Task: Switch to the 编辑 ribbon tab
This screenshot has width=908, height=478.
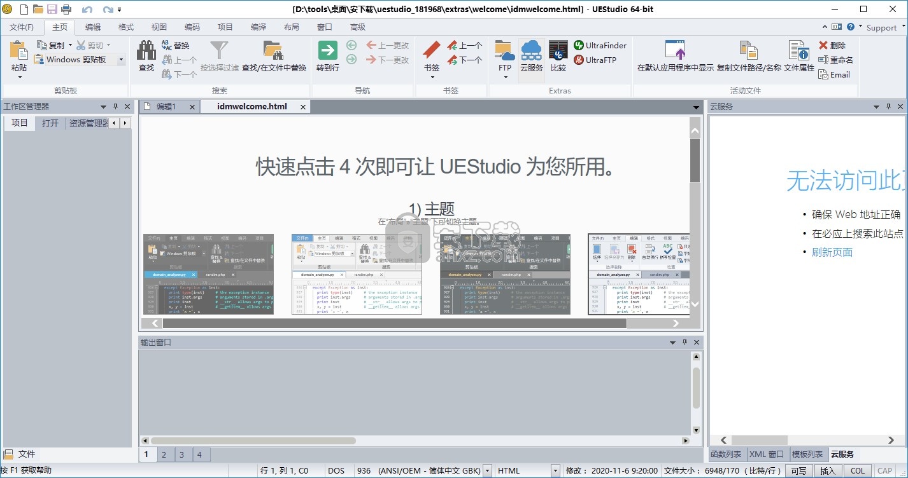Action: (x=93, y=27)
